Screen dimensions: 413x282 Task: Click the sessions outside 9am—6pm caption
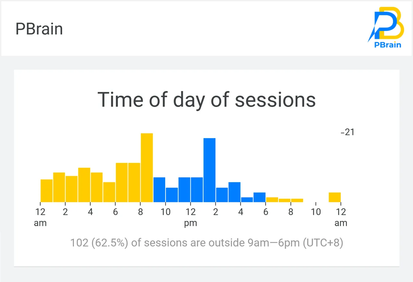point(206,243)
